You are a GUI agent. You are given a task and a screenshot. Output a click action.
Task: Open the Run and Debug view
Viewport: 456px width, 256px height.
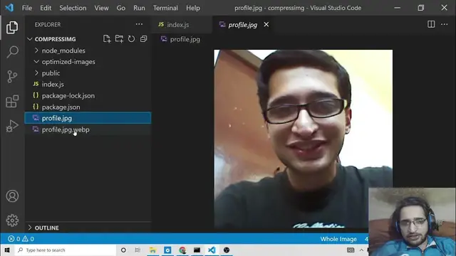coord(12,126)
